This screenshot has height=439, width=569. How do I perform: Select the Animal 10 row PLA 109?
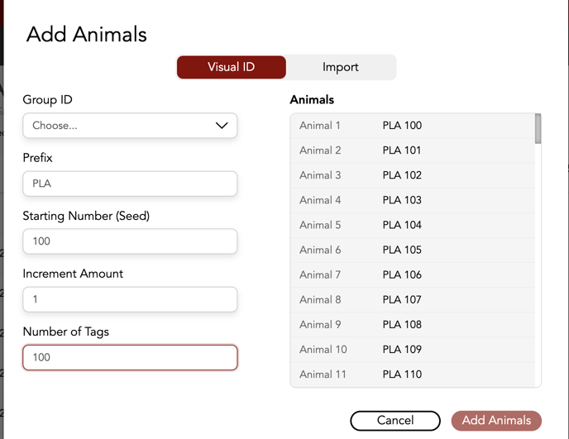(414, 349)
